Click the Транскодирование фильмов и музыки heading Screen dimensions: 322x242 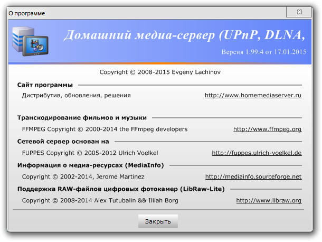pos(82,118)
